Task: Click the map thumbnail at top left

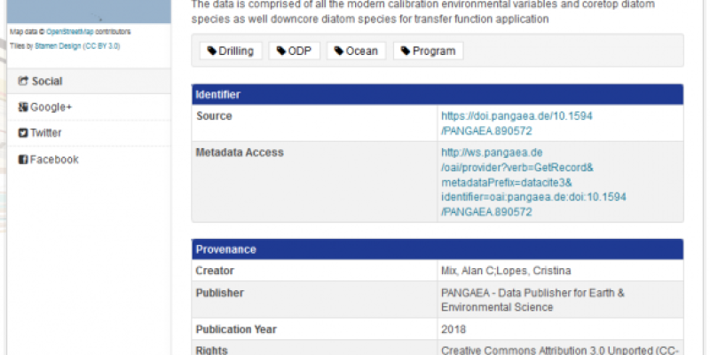Action: click(90, 12)
